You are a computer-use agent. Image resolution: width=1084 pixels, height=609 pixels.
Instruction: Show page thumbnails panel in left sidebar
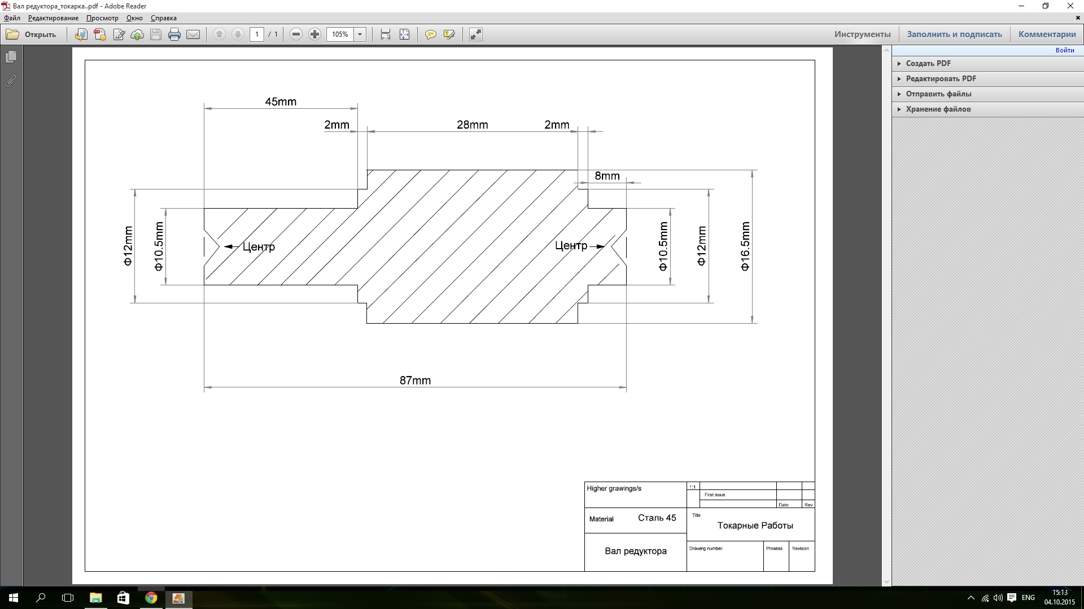tap(11, 57)
